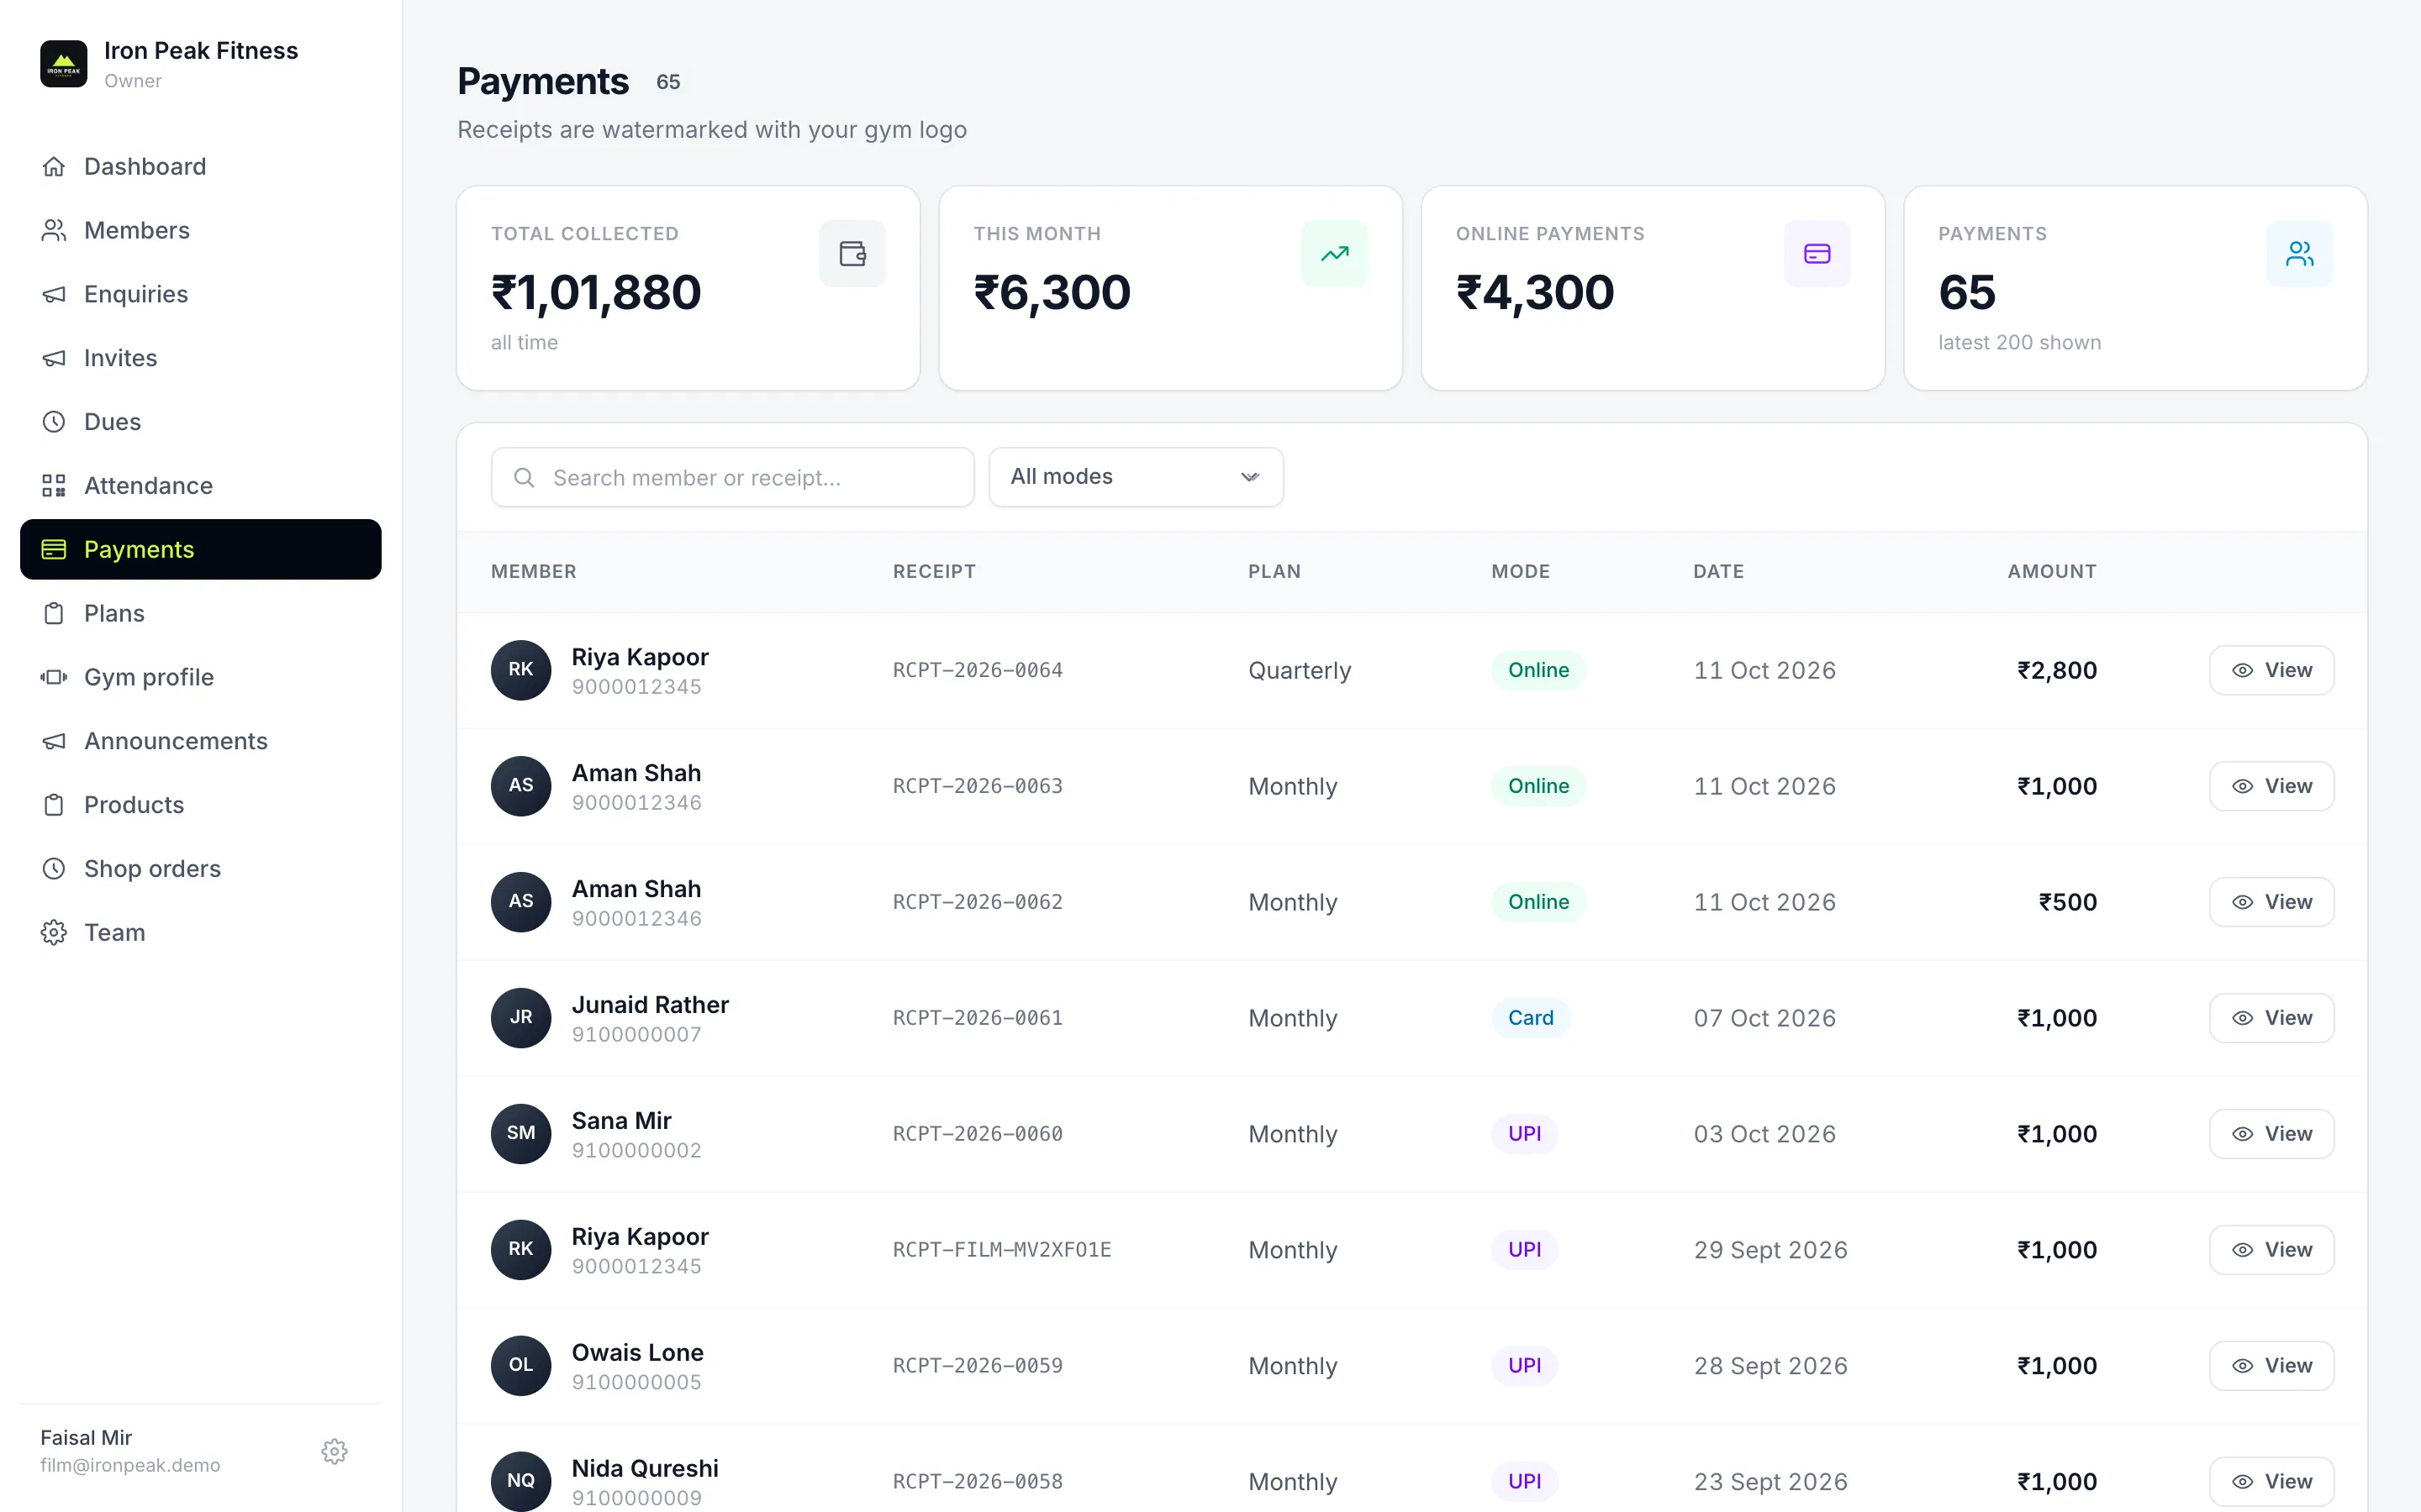Click the people icon in Payments count card
2421x1512 pixels.
coord(2299,254)
